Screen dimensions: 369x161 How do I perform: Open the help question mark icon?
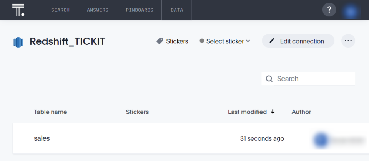point(329,10)
